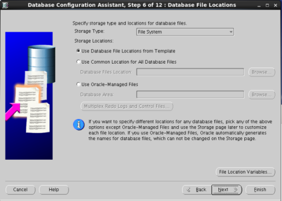Viewport: 282px width, 201px height.
Task: Maximize the Database Configuration Assistant window
Action: coord(267,6)
